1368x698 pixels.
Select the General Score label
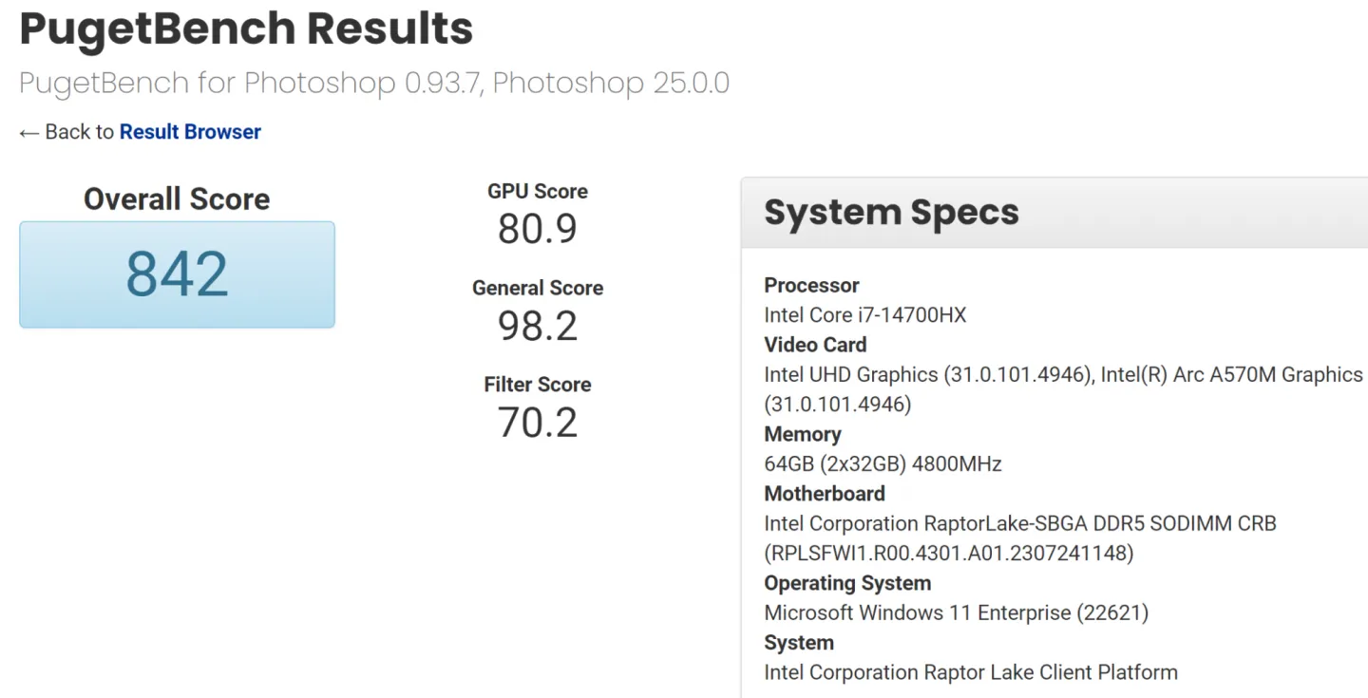537,288
